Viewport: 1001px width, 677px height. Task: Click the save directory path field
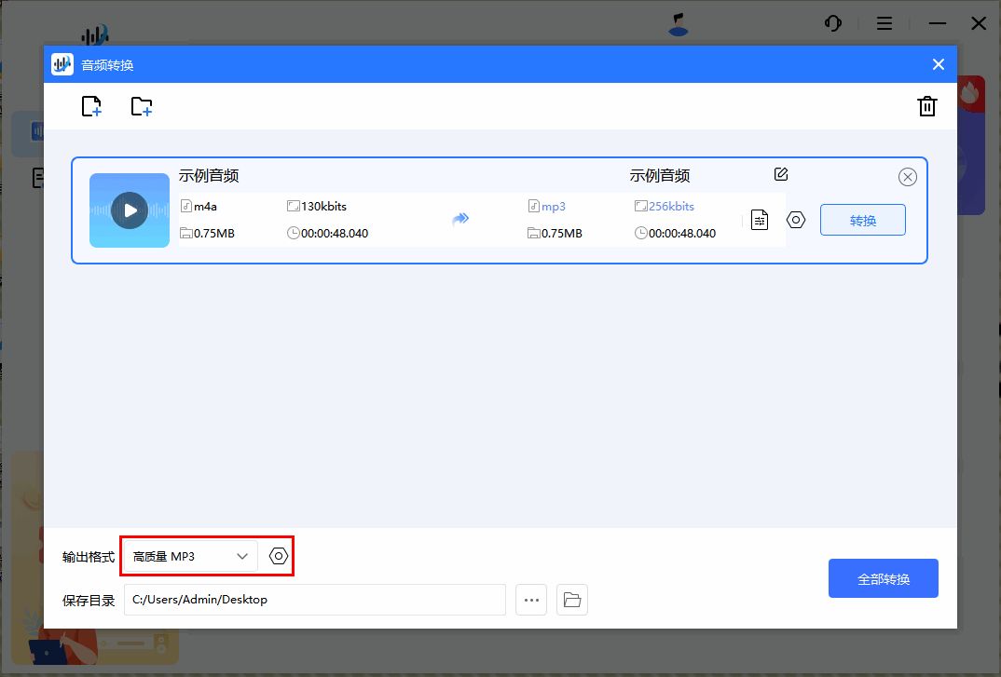[x=315, y=600]
